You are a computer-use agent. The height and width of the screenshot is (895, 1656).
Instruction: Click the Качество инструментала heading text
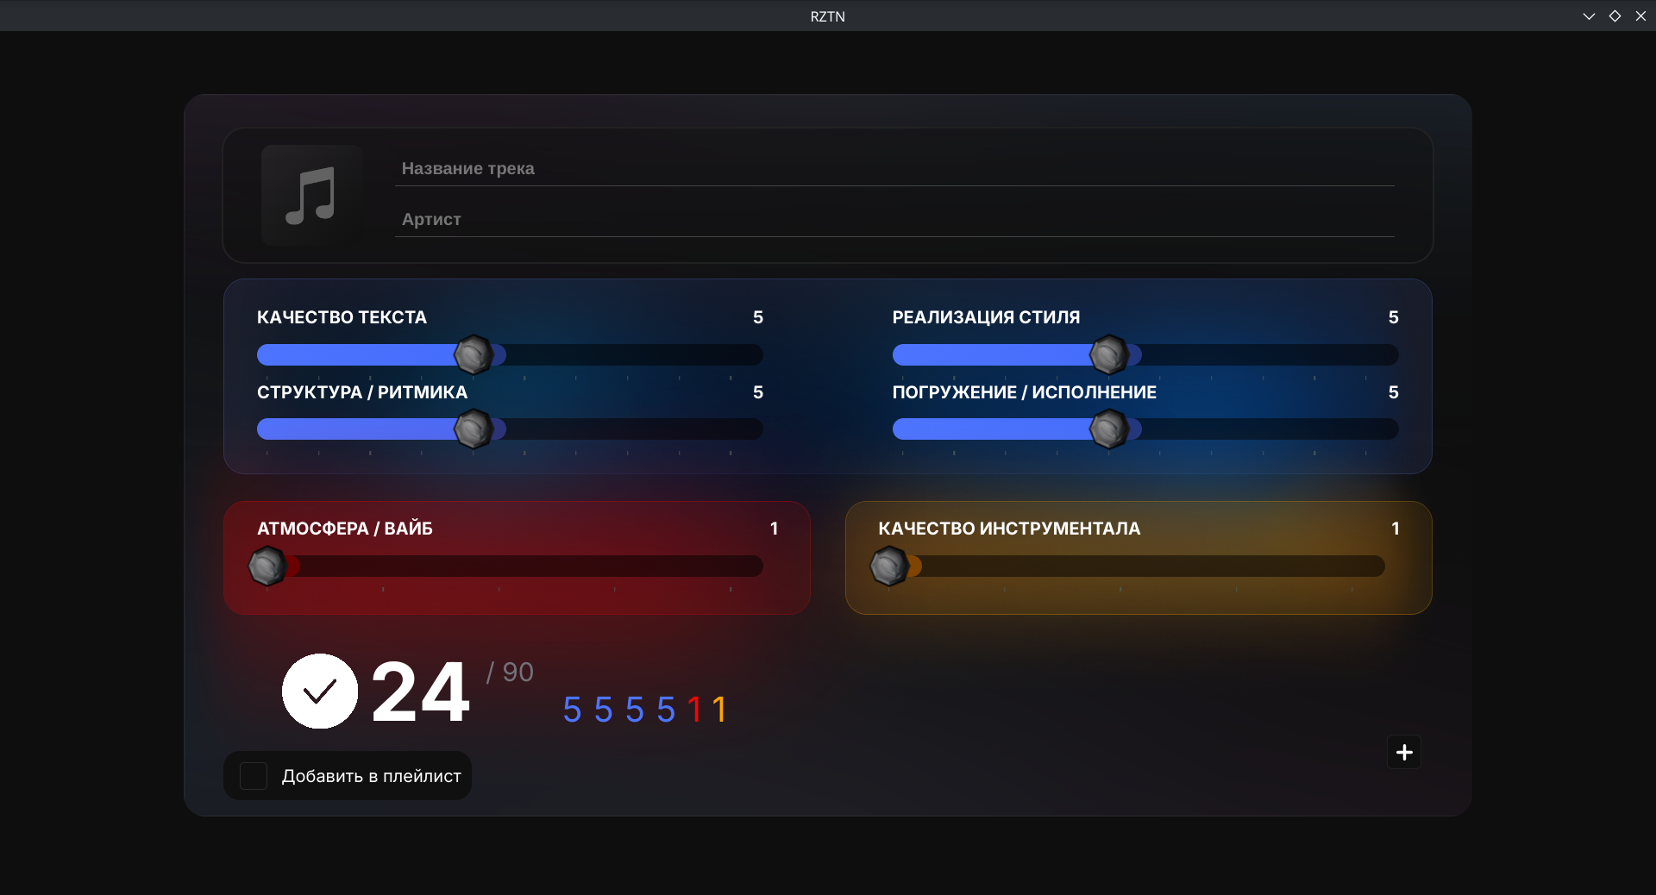(1009, 529)
